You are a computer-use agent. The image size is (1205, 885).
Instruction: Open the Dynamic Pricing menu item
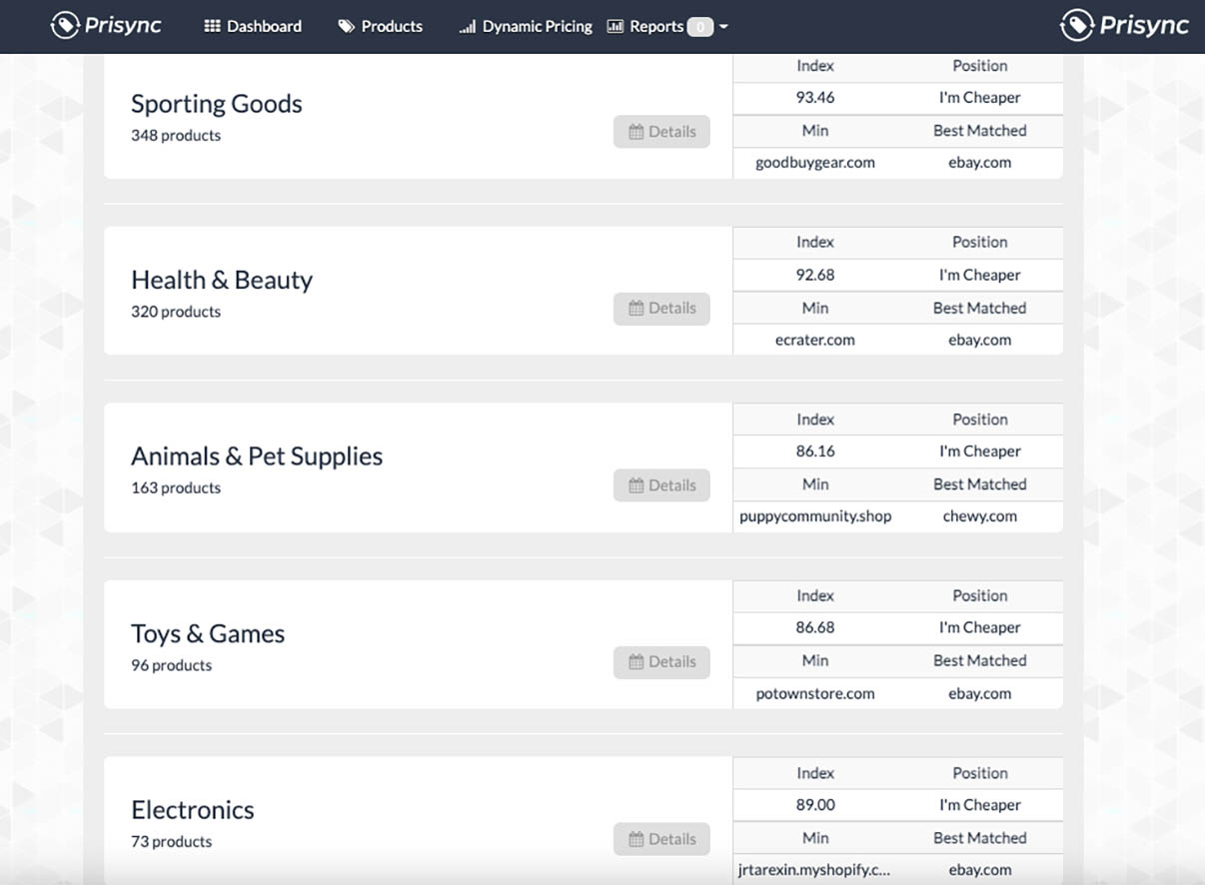click(x=537, y=27)
